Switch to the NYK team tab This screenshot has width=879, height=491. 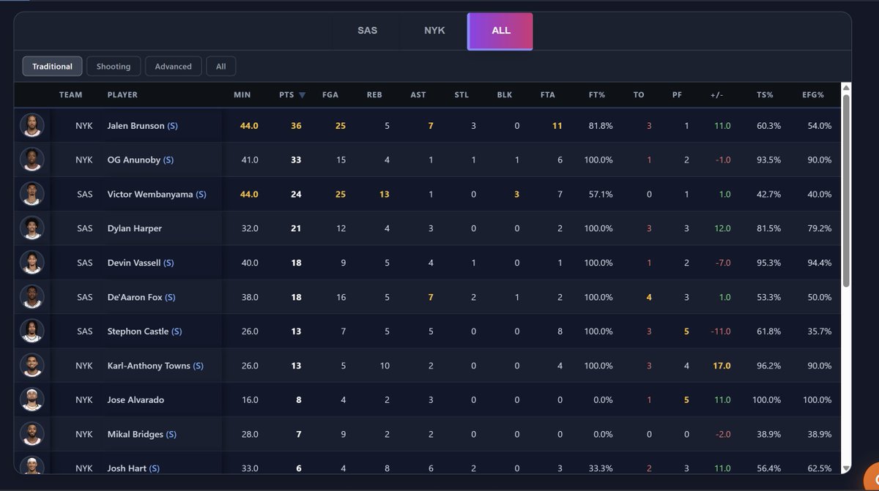pyautogui.click(x=434, y=31)
